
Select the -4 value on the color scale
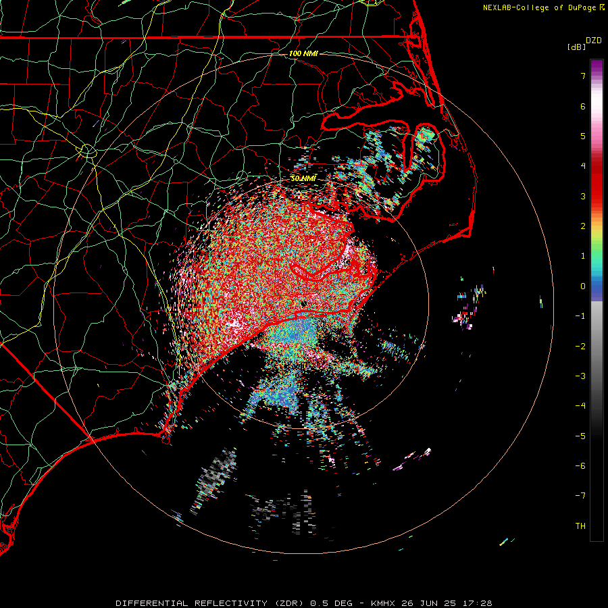point(580,406)
